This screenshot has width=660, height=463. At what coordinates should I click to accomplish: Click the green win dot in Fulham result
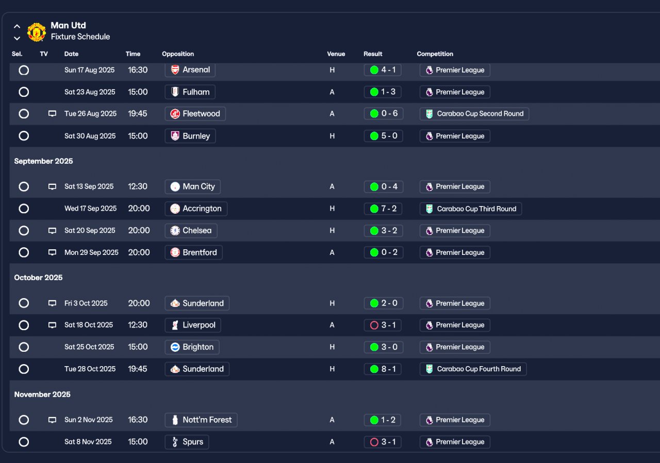374,92
